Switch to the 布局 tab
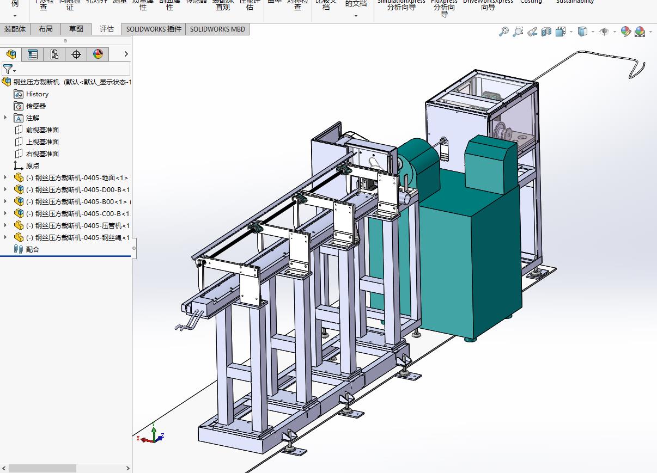The height and width of the screenshot is (473, 657). click(x=46, y=29)
